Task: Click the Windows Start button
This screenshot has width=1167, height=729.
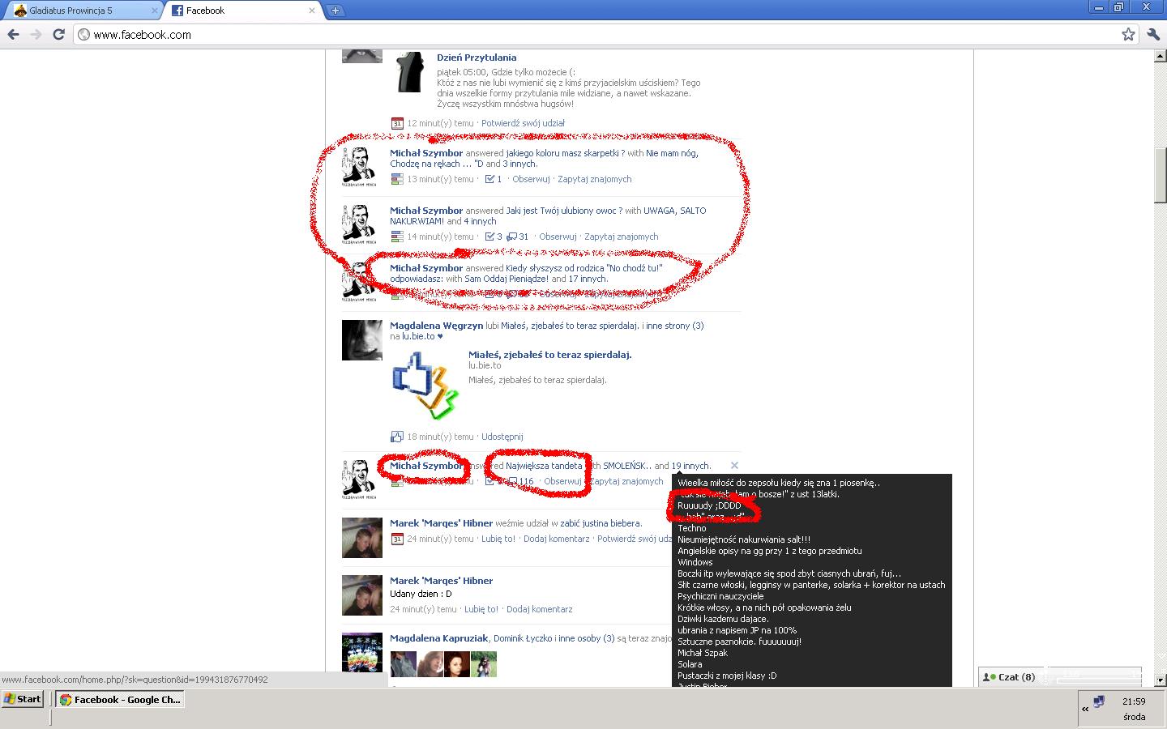Action: (x=22, y=699)
